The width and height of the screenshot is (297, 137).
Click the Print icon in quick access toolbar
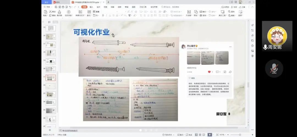[x=63, y=7]
